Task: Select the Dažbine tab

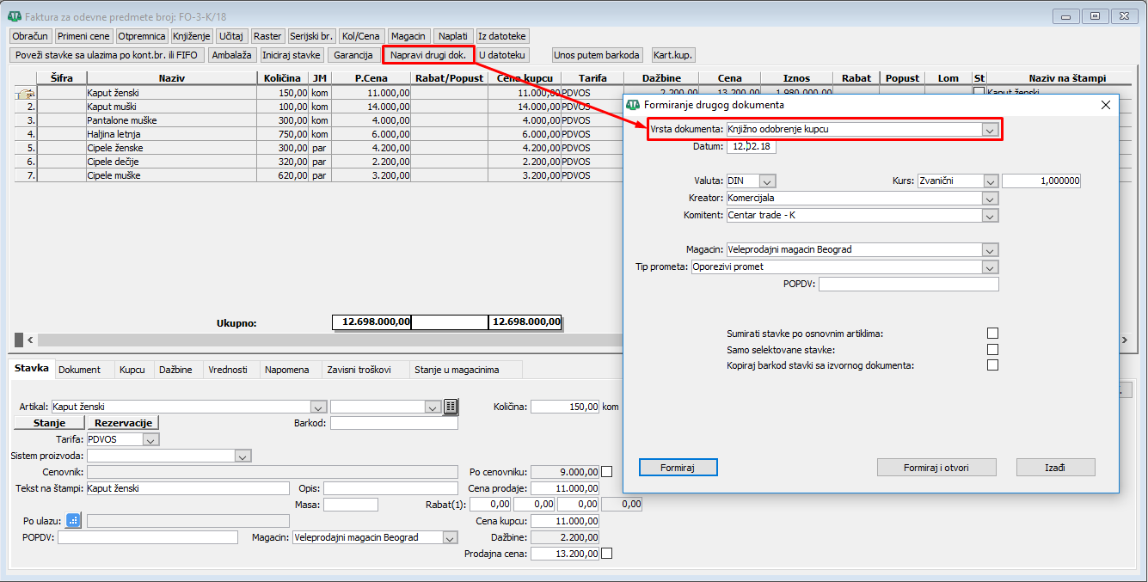Action: [177, 370]
